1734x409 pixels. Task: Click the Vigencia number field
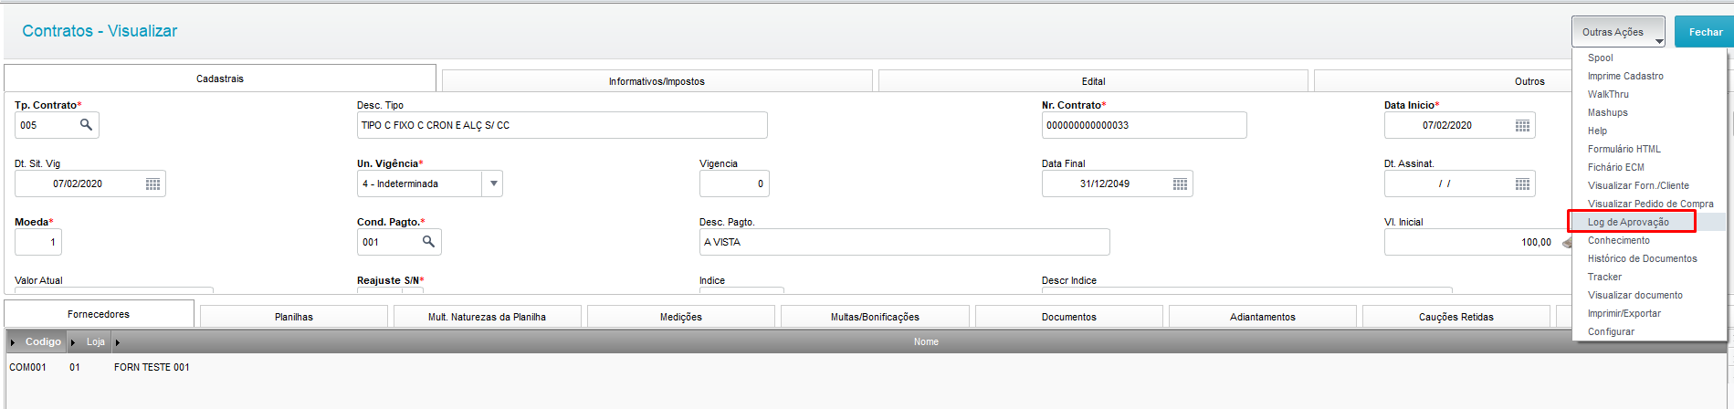(x=734, y=184)
